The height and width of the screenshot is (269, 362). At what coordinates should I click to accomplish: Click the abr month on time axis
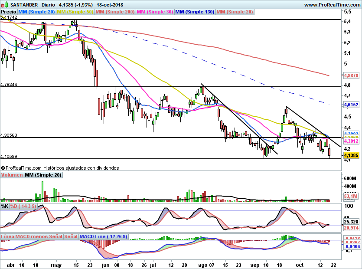coord(11,265)
